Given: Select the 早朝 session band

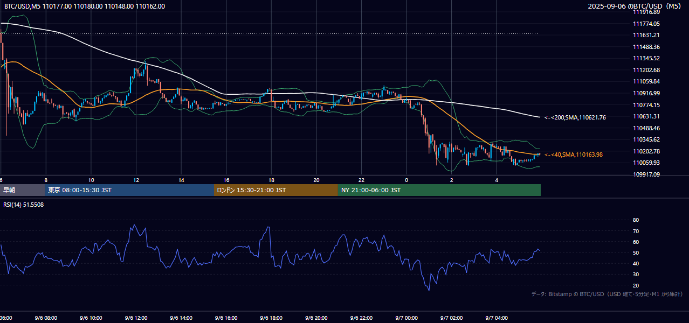Looking at the screenshot, I should pyautogui.click(x=22, y=190).
